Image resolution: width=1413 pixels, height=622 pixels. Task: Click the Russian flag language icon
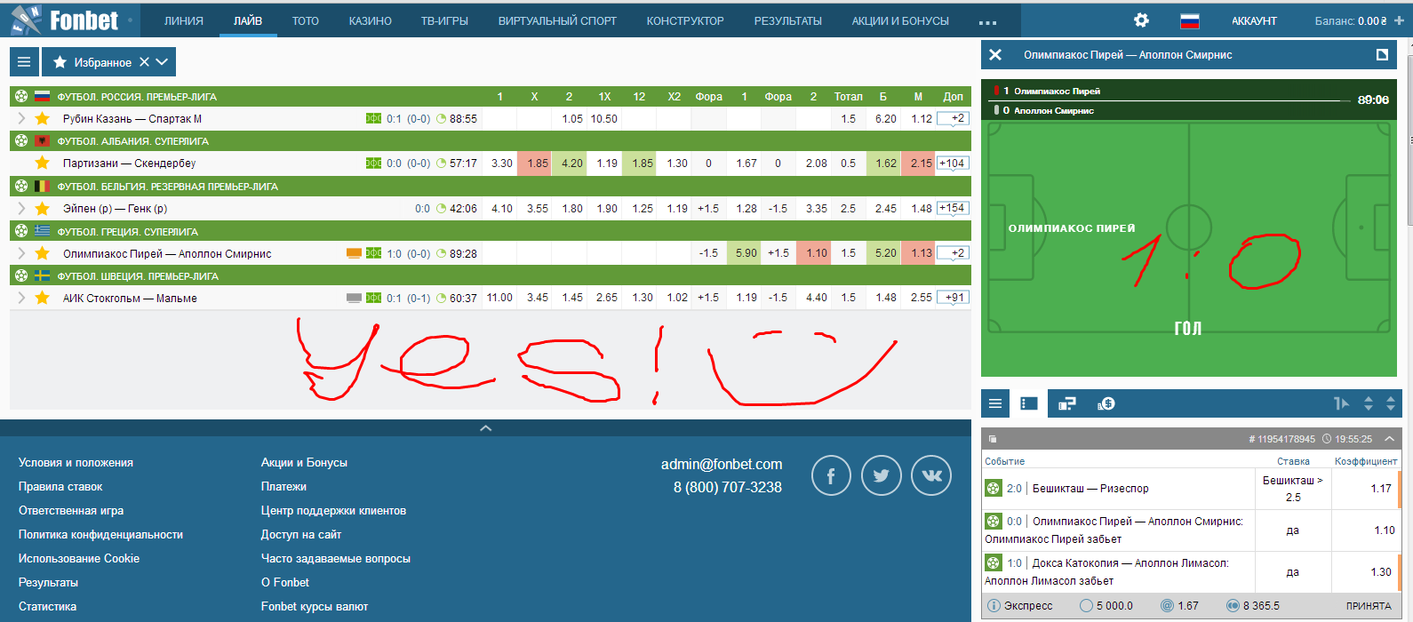1189,20
